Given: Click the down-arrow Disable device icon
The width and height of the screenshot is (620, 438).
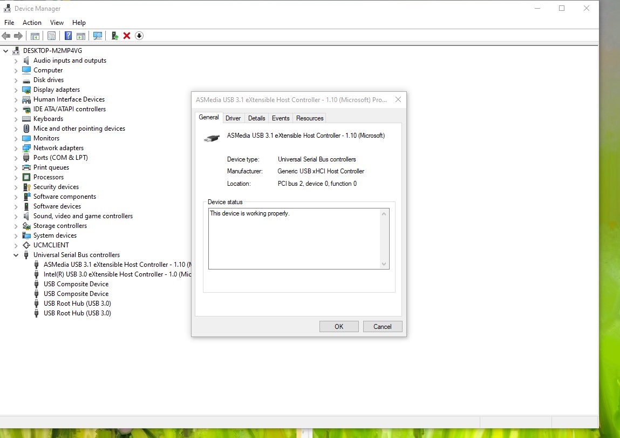Looking at the screenshot, I should pos(139,36).
